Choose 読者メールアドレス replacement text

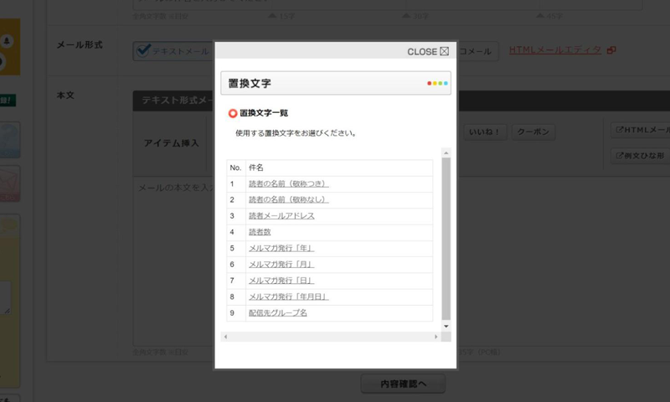[x=281, y=216]
